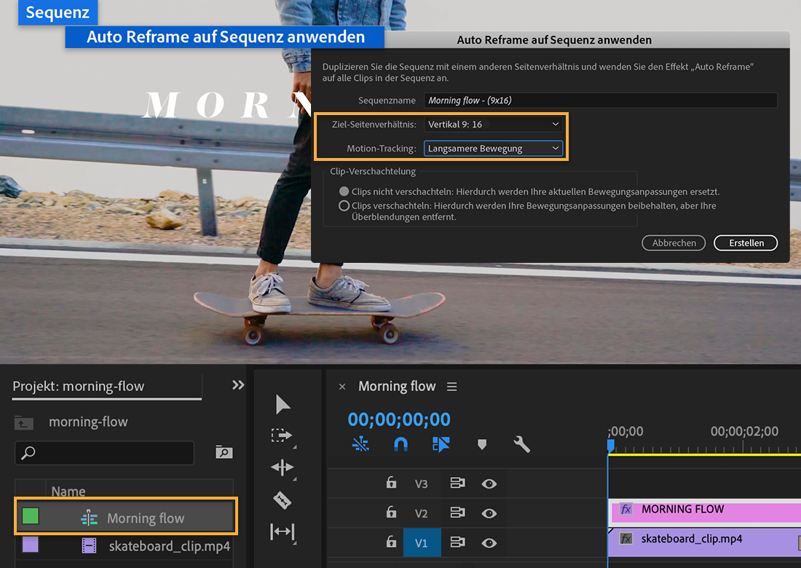Click purple label swatch of skateboard_clip.mp4
801x568 pixels.
(31, 545)
